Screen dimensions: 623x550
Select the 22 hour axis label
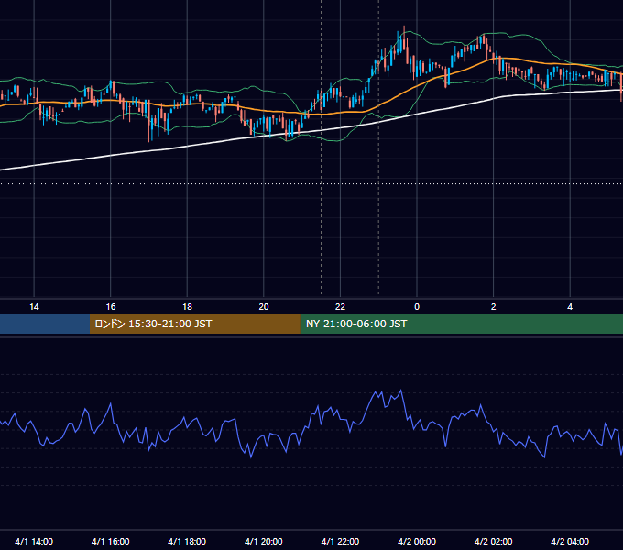coord(340,307)
